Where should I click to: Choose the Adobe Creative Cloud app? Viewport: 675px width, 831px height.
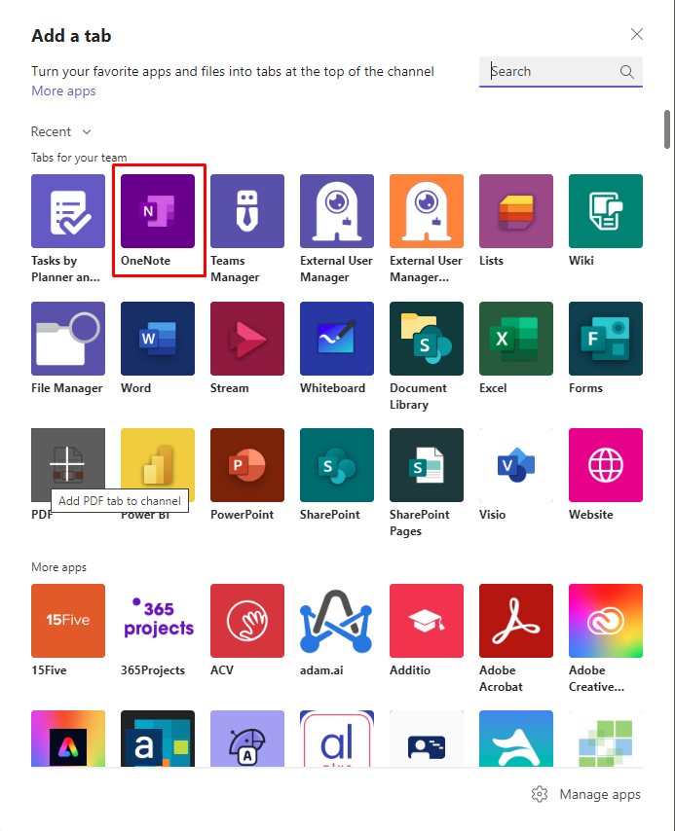pyautogui.click(x=606, y=621)
